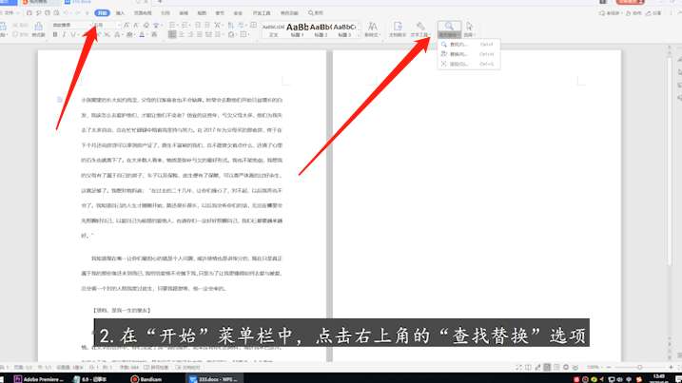Toggle bold formatting

click(x=54, y=34)
